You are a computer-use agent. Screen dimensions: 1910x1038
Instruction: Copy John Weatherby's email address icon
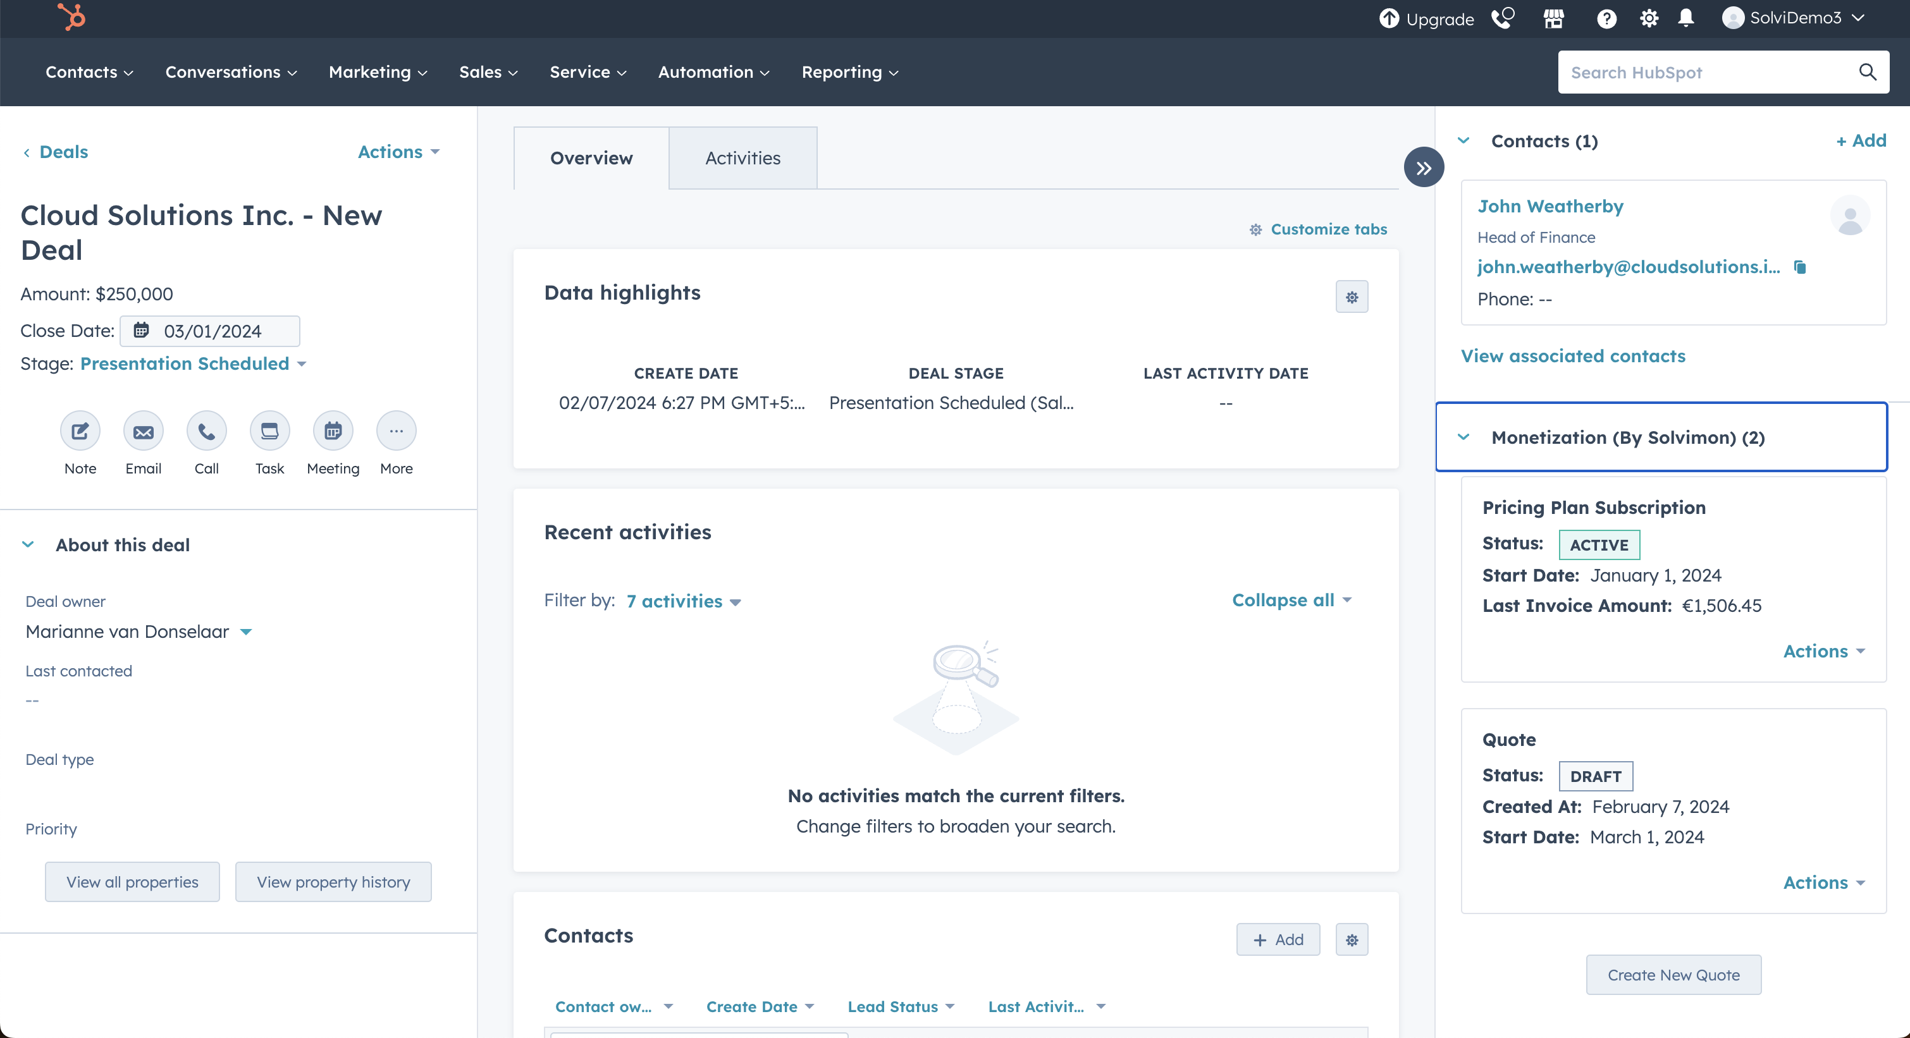tap(1799, 267)
